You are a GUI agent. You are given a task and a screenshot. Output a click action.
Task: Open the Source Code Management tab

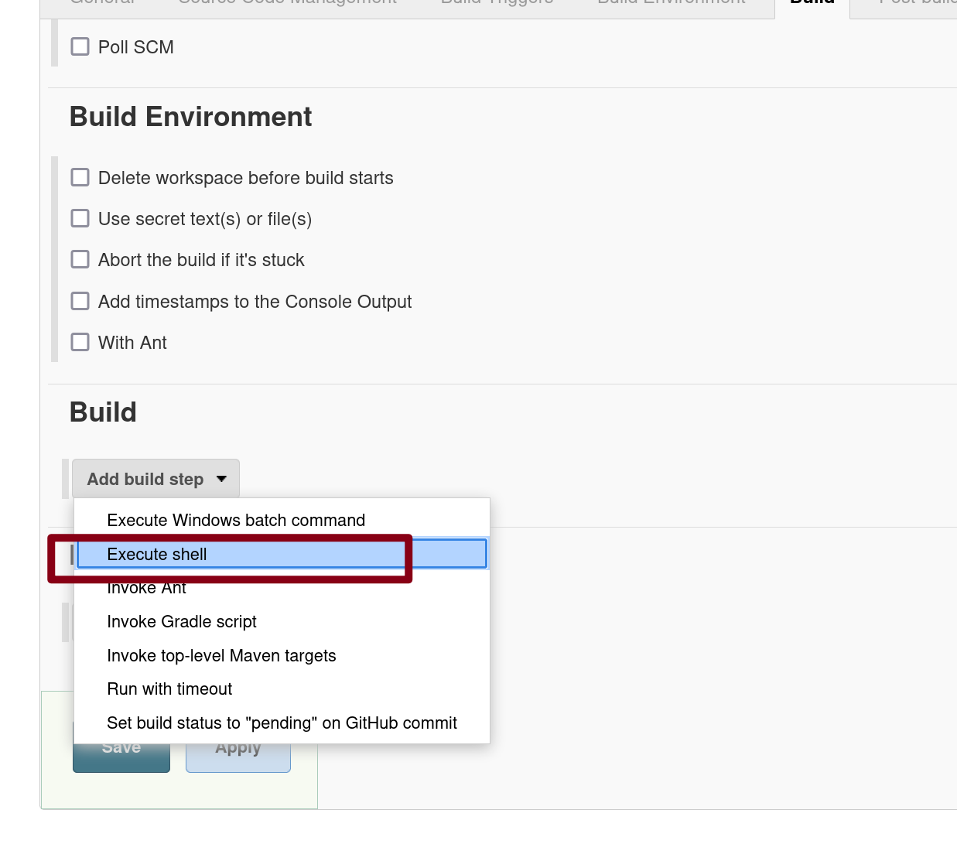tap(287, 4)
